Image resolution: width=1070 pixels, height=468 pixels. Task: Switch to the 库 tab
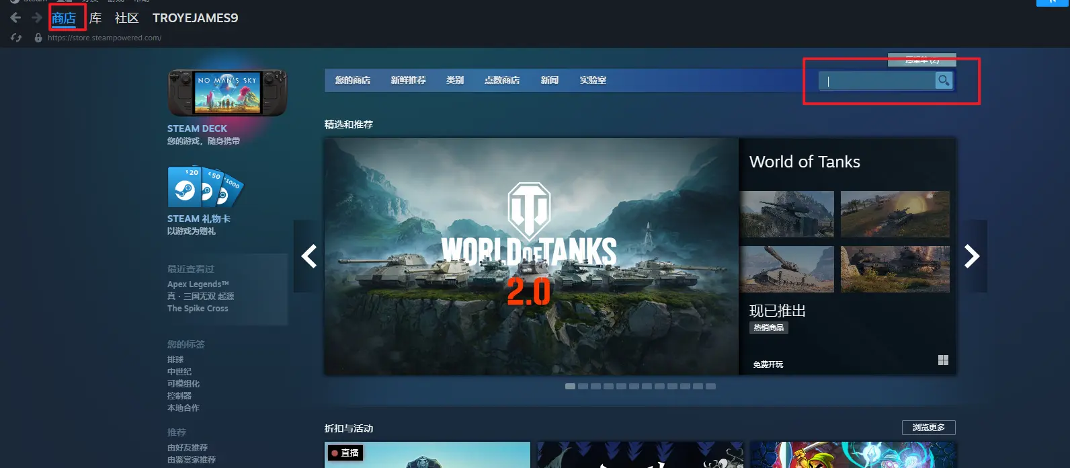(95, 18)
